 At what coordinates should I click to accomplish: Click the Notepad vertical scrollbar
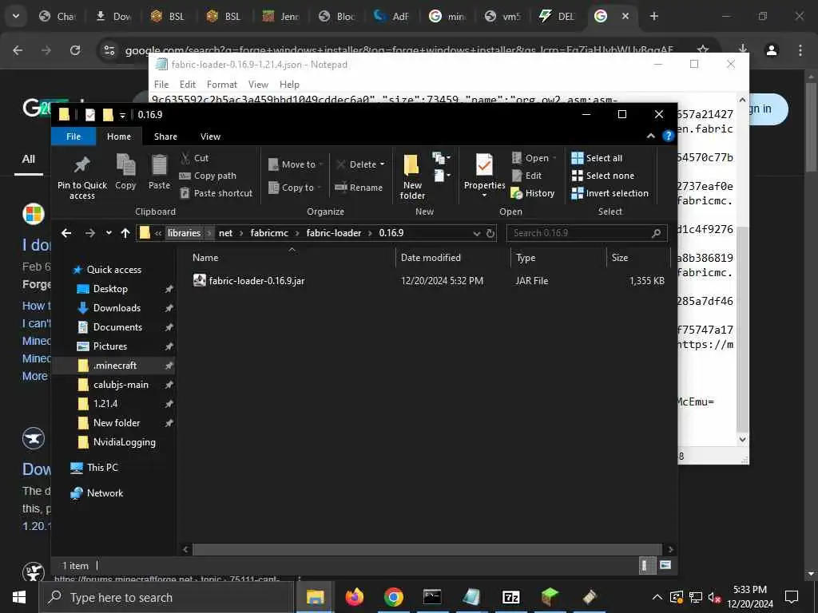742,328
